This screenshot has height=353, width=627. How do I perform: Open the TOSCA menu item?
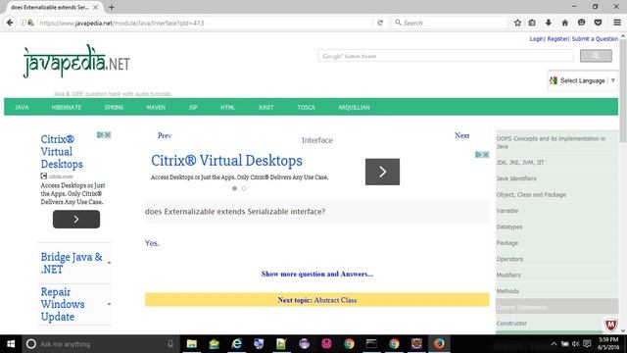[306, 107]
